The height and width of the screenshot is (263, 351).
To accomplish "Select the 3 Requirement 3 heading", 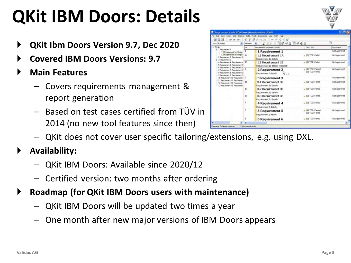I will click(x=270, y=78).
